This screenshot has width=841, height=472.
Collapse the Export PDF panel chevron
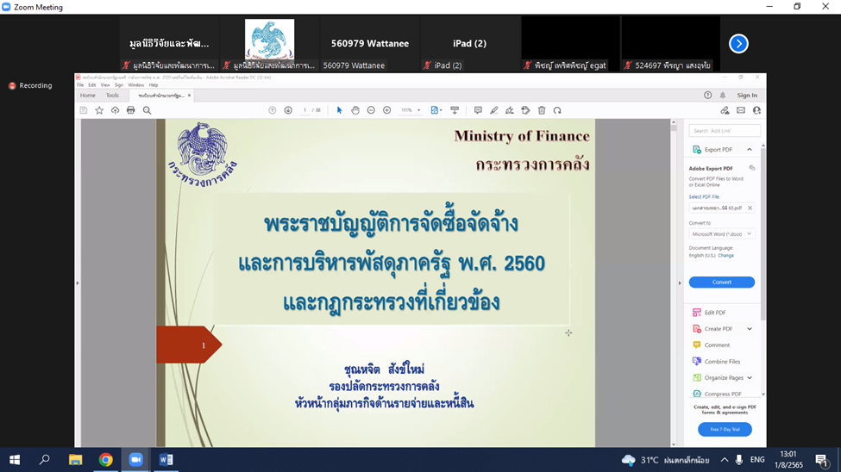pyautogui.click(x=750, y=150)
